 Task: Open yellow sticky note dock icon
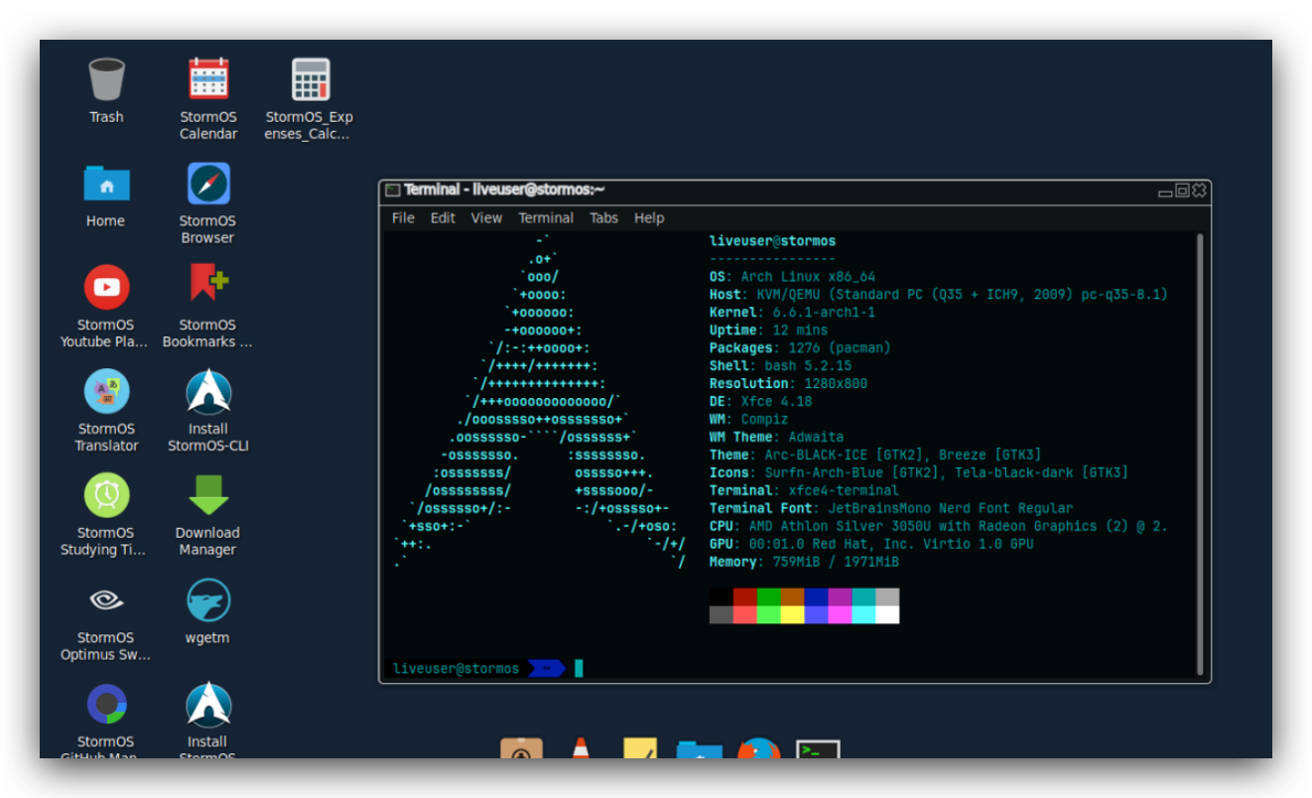coord(641,749)
